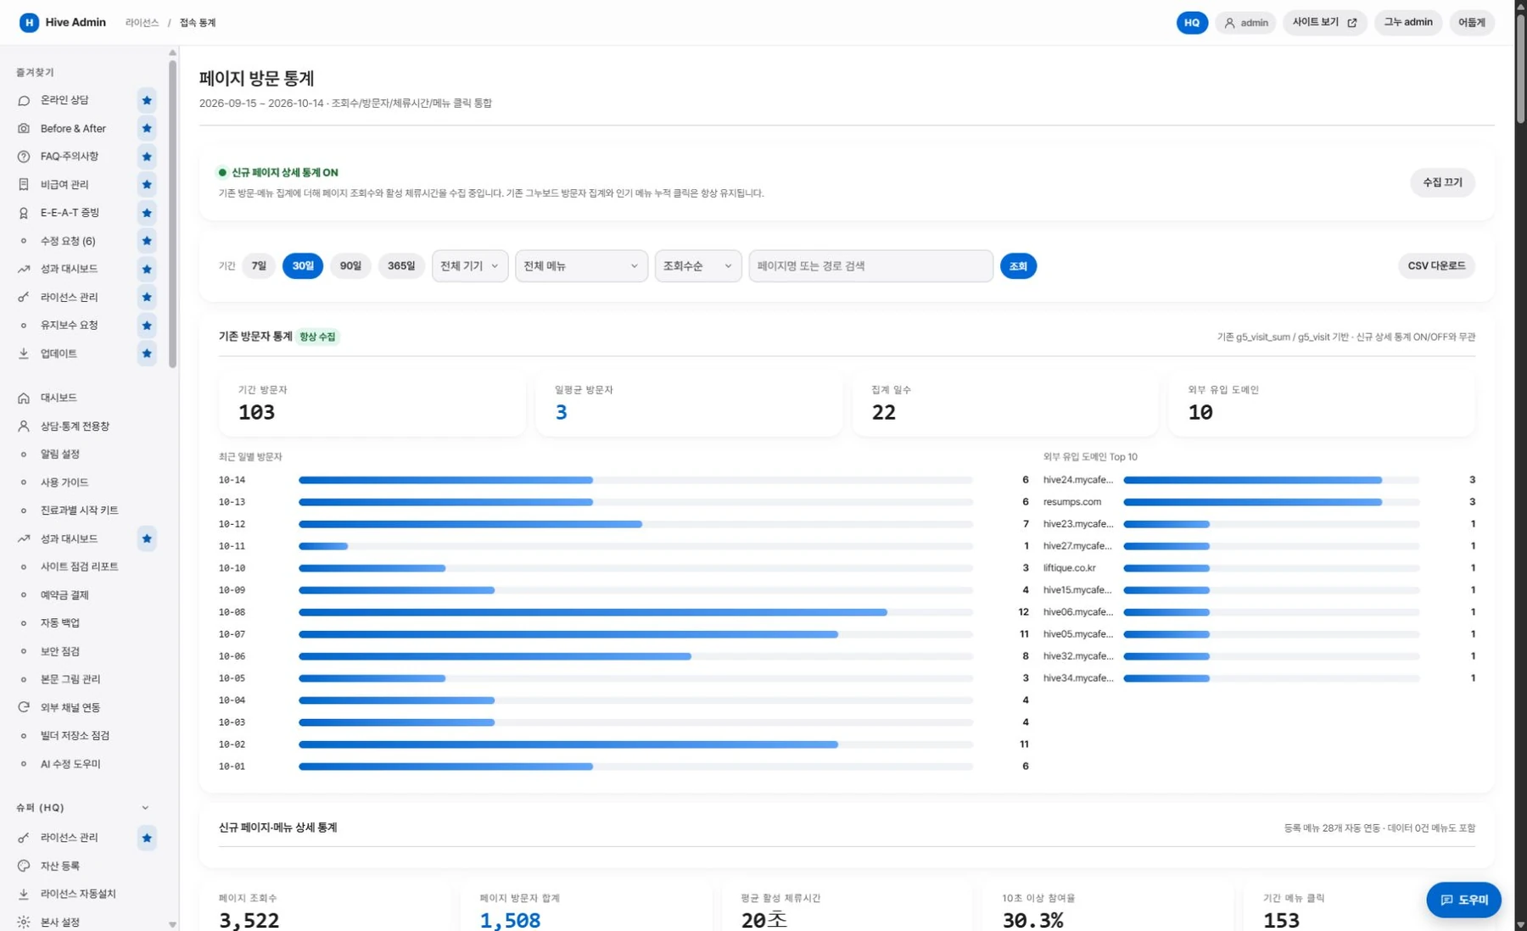This screenshot has width=1527, height=931.
Task: Click the 자산 등록 icon in 슈퍼 section
Action: pyautogui.click(x=24, y=866)
